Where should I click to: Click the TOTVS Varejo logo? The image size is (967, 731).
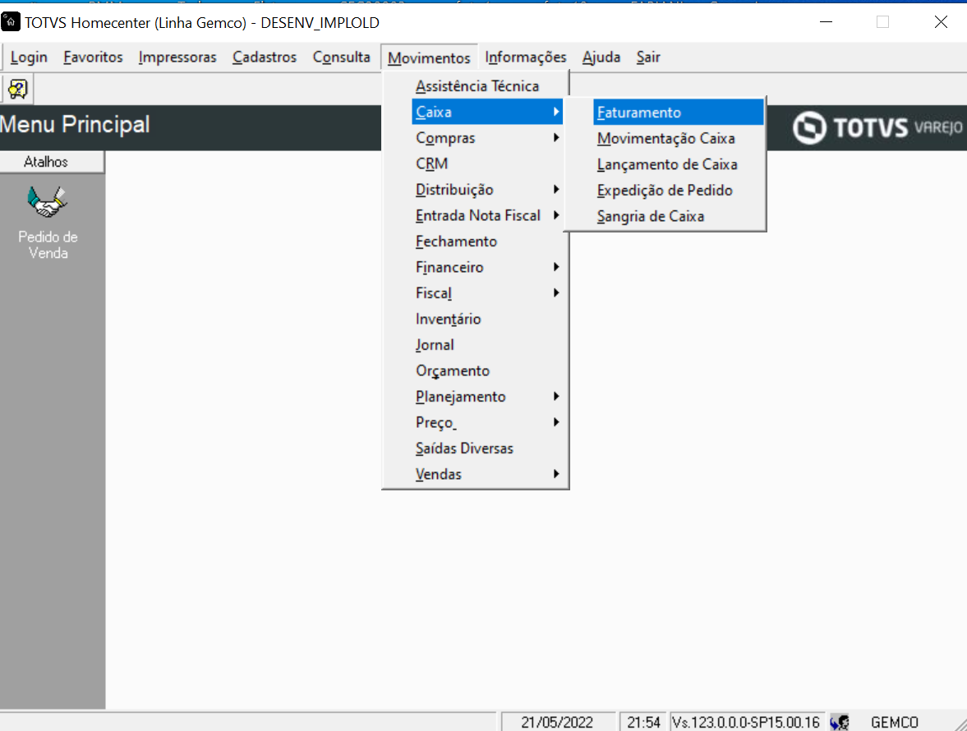point(877,127)
